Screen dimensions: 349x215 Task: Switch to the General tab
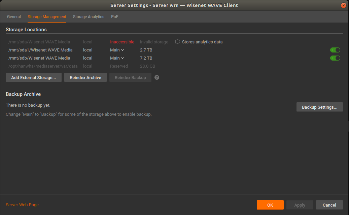[14, 17]
